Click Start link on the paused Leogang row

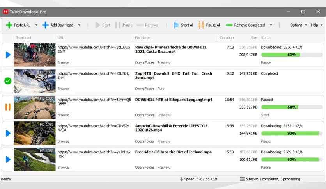(x=265, y=115)
